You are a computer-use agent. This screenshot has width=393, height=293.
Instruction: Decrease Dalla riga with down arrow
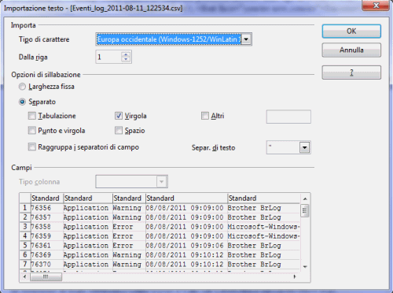coord(126,60)
